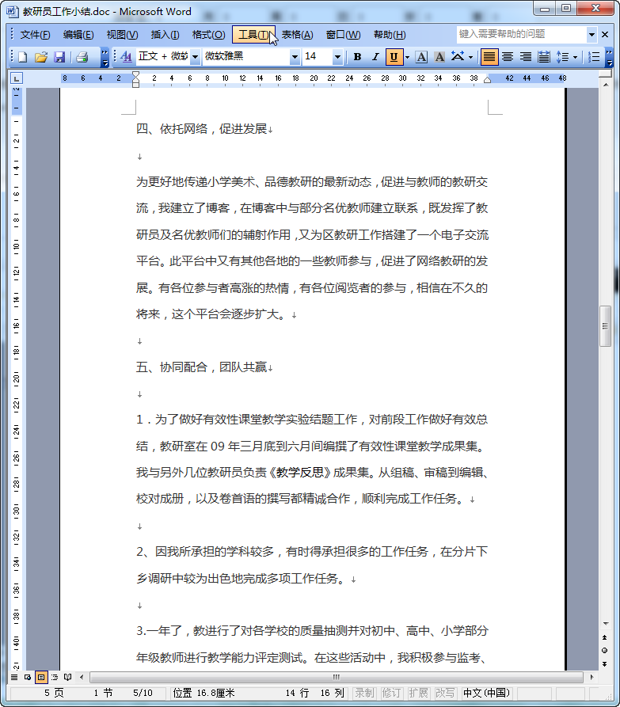Toggle underline formatting

tap(394, 57)
